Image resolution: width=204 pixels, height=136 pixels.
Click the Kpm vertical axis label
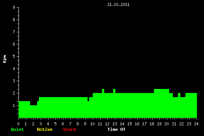(x=4, y=59)
